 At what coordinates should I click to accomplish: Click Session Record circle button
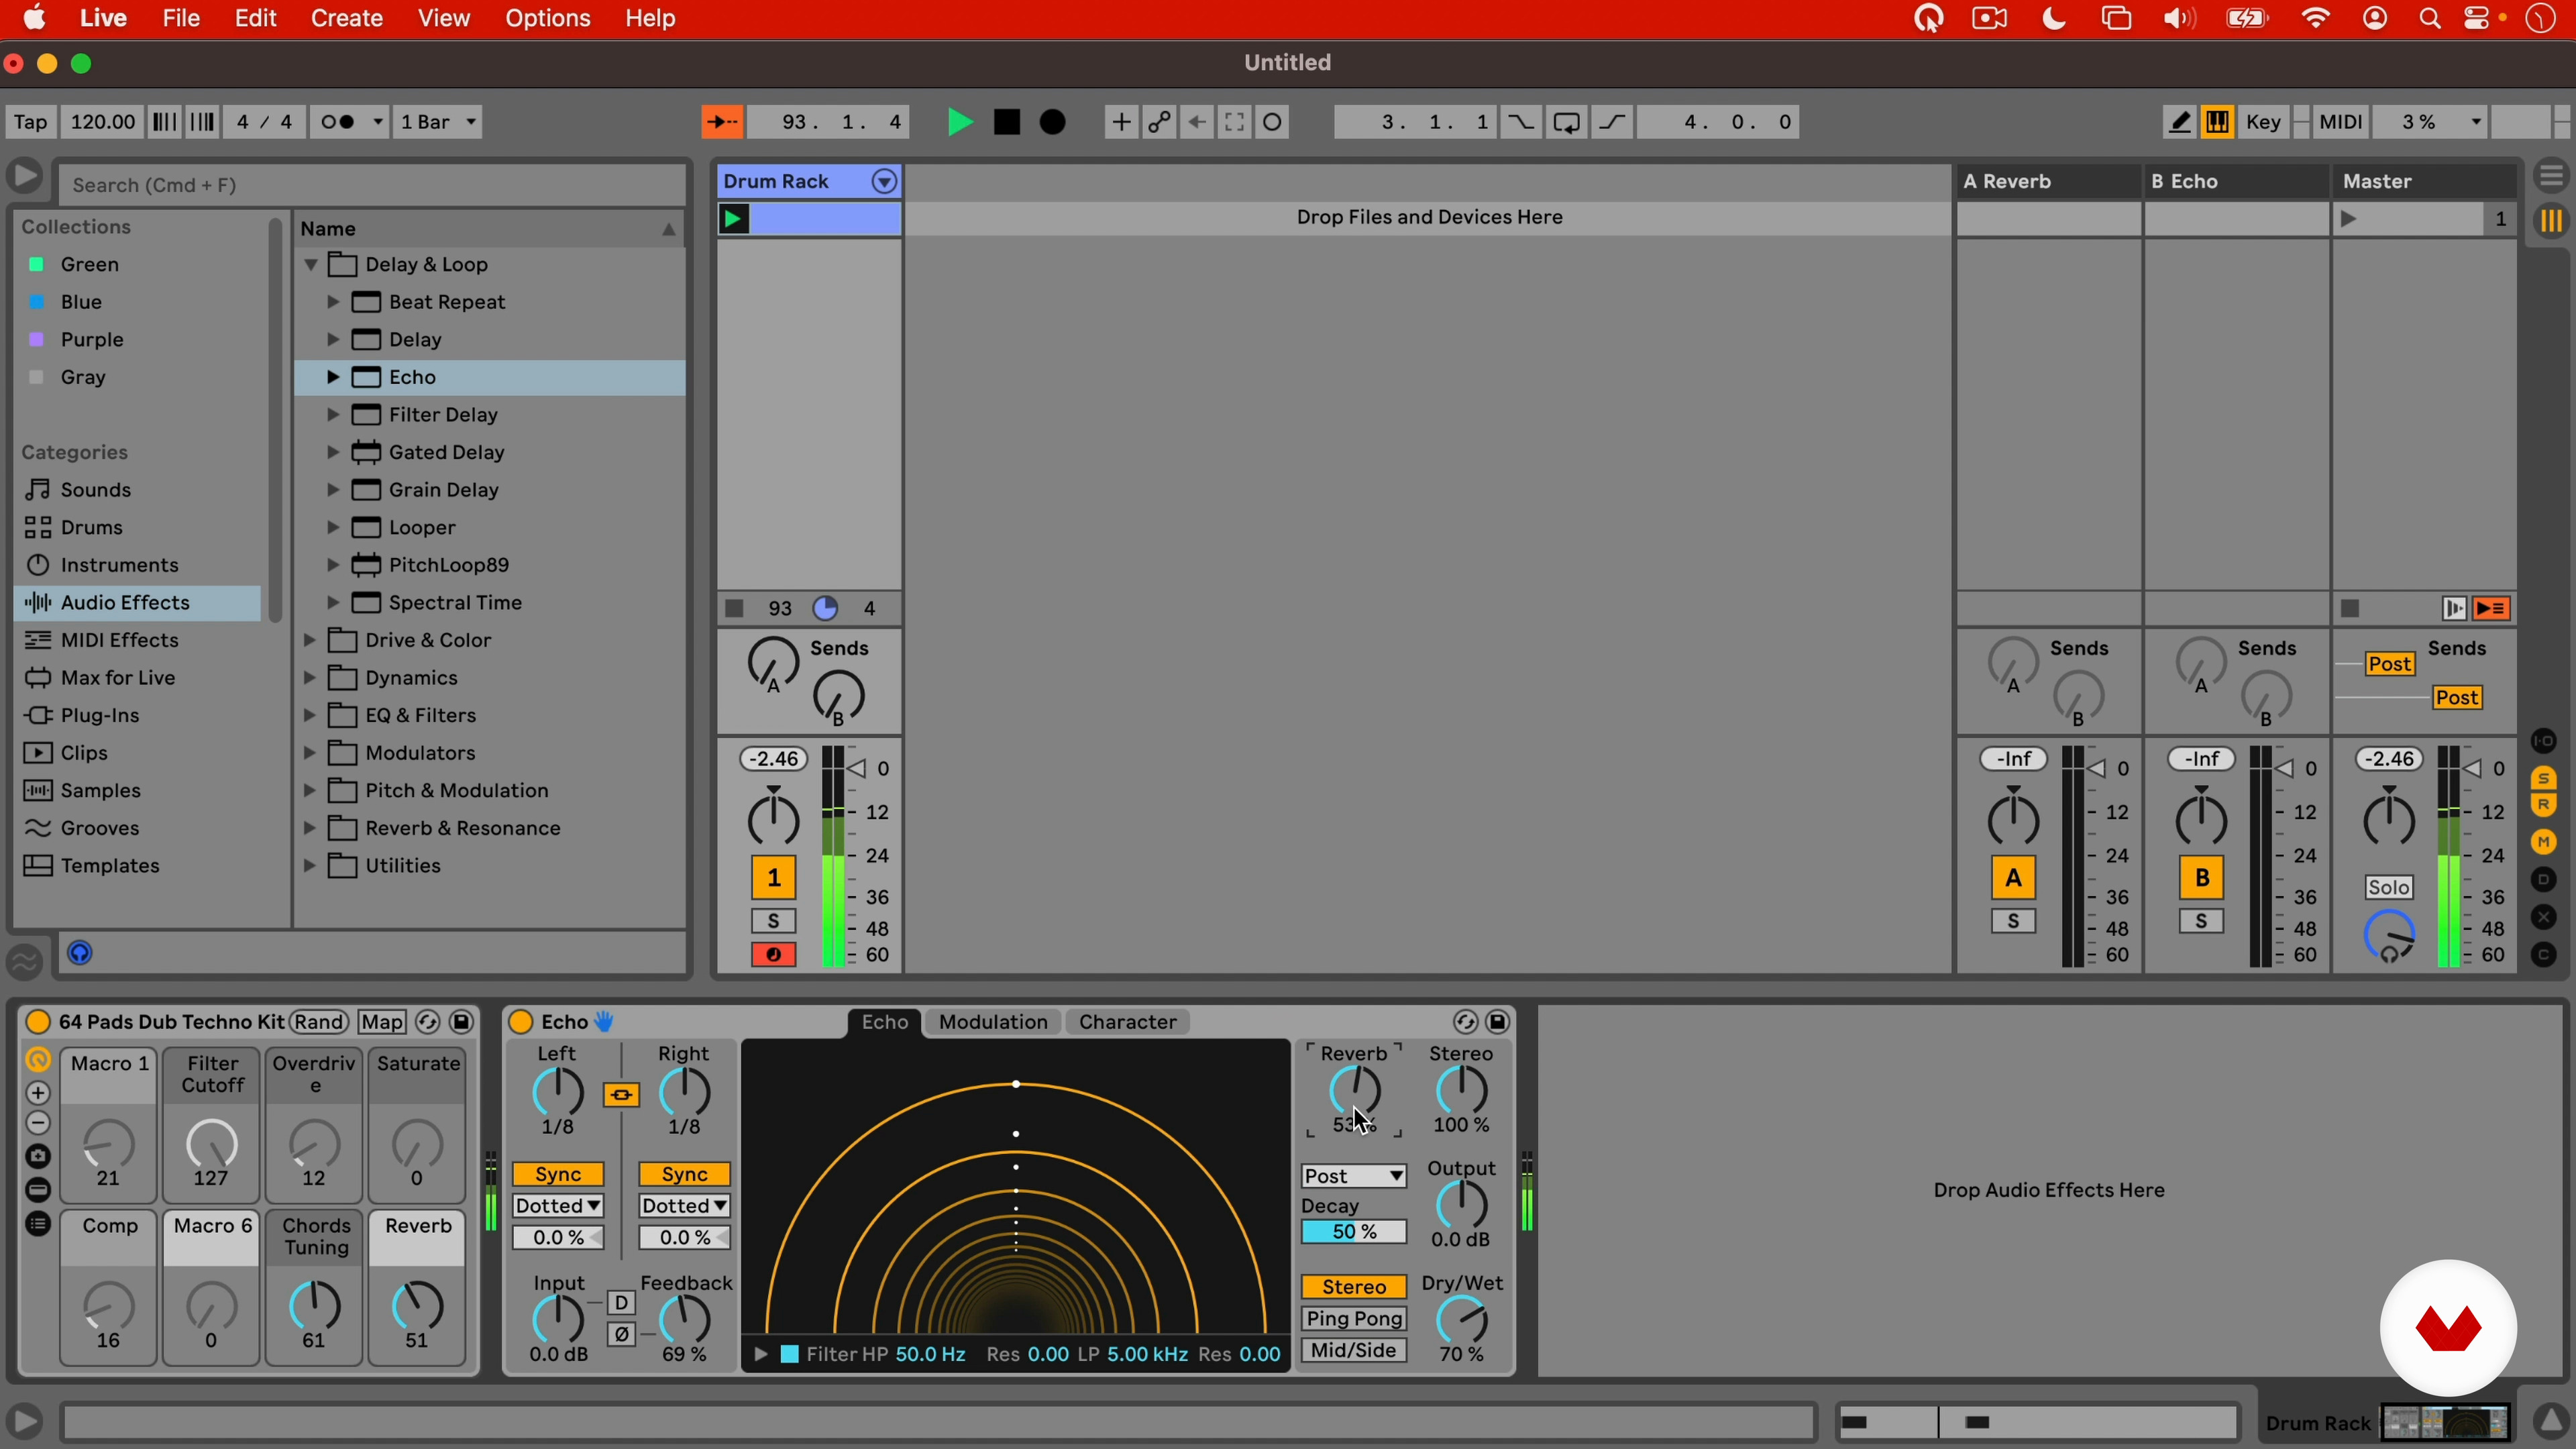[1273, 122]
